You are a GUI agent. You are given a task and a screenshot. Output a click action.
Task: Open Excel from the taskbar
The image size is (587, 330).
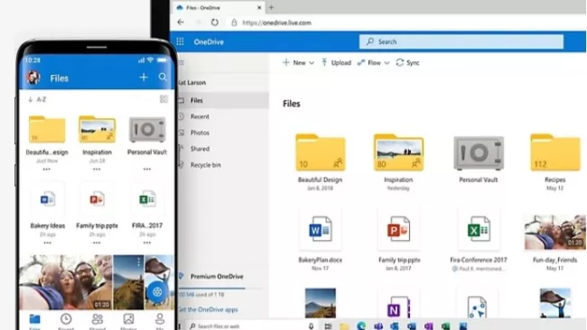click(445, 326)
